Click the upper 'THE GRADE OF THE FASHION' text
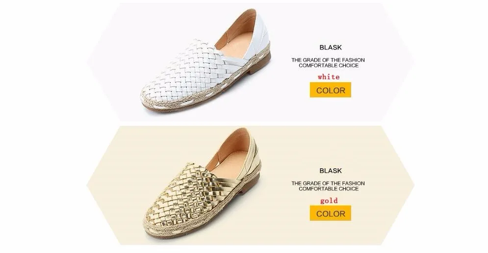The image size is (488, 253). click(328, 60)
